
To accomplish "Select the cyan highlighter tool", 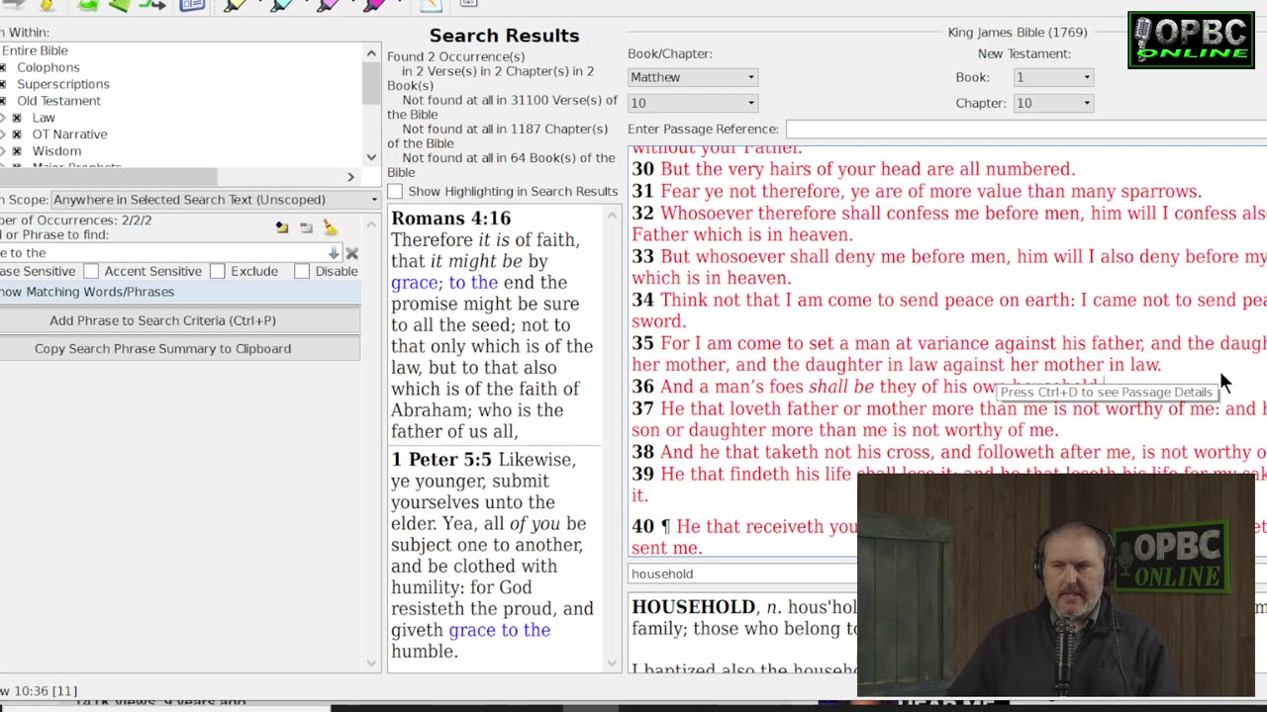I will tap(282, 5).
